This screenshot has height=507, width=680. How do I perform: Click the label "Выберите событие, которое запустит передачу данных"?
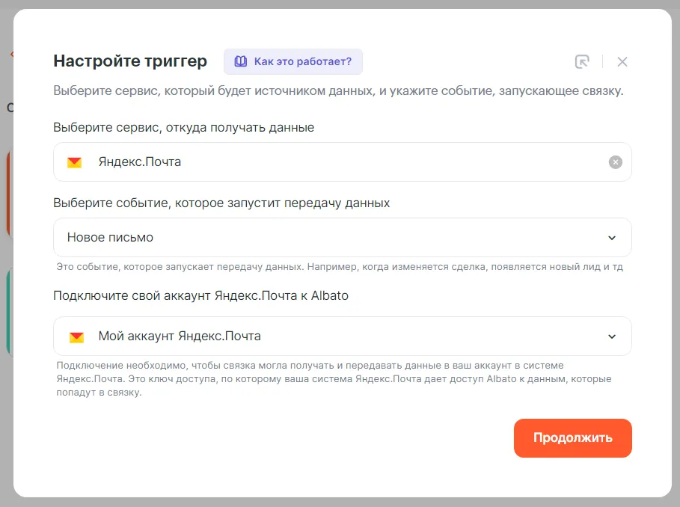tap(221, 203)
